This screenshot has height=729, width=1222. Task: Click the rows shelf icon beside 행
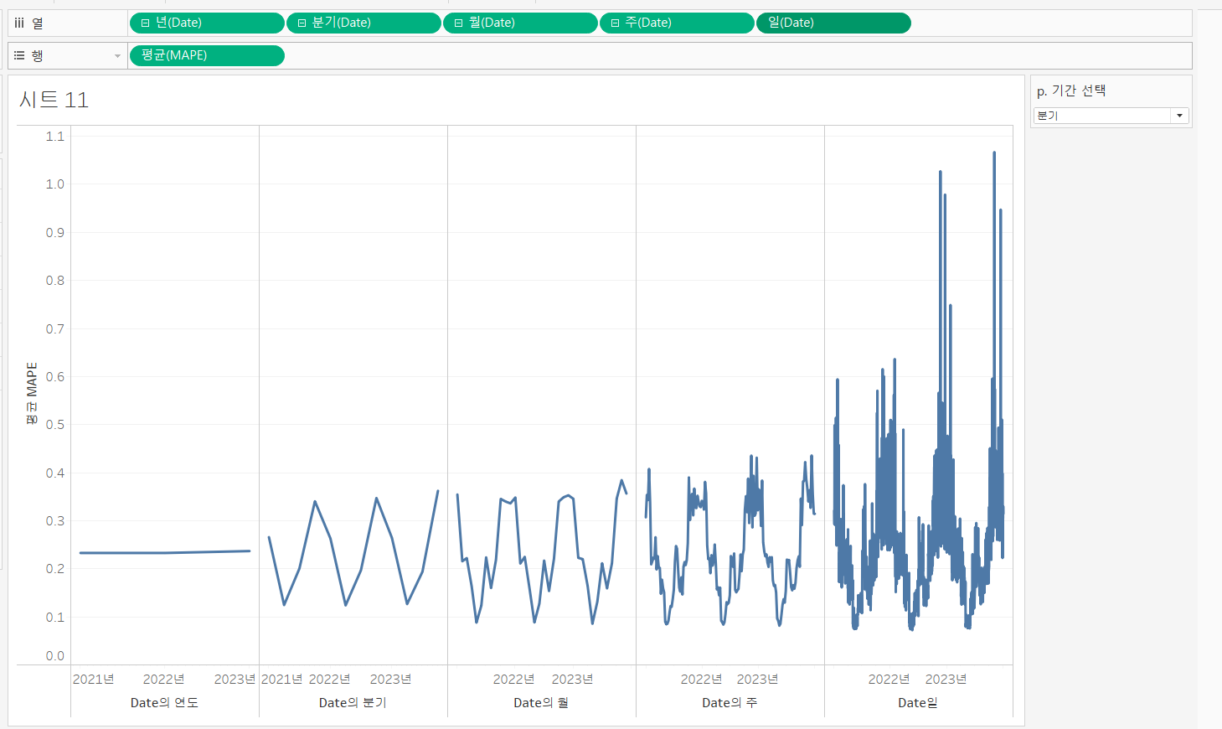19,55
